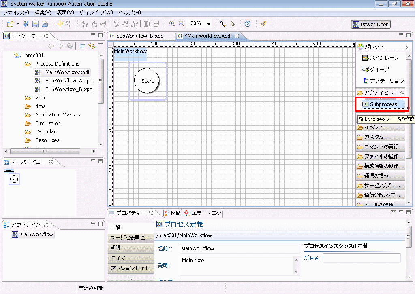Close the MainWorkflow.xpdl editor tab

point(237,36)
